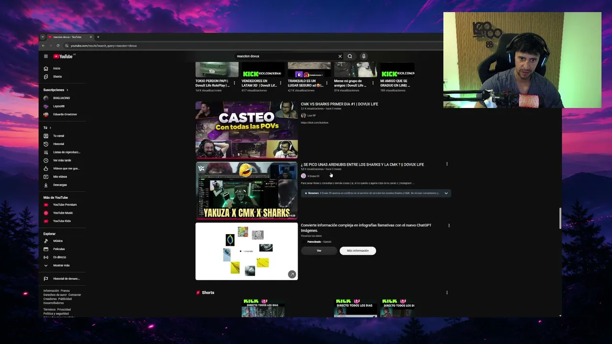
Task: Start voice search with the microphone
Action: click(x=363, y=56)
